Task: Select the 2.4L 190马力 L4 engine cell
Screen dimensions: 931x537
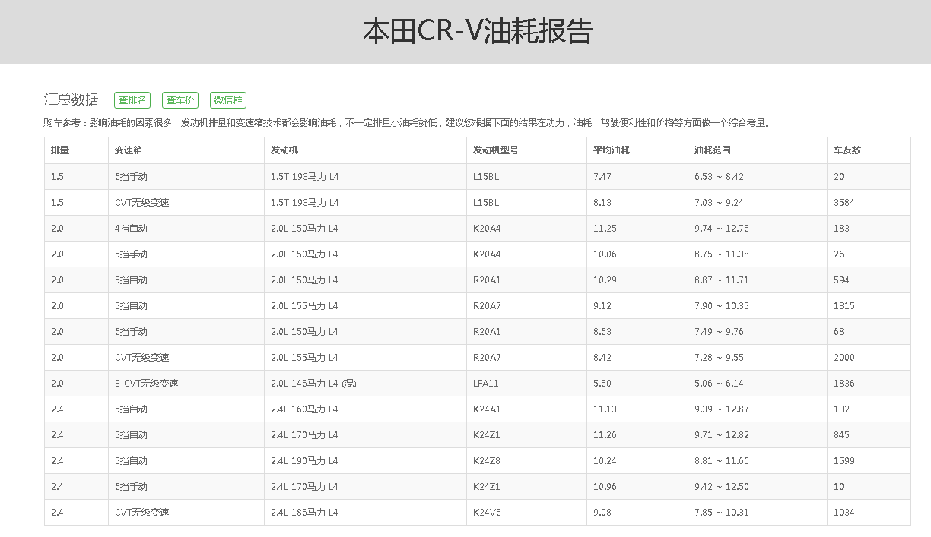Action: point(304,461)
